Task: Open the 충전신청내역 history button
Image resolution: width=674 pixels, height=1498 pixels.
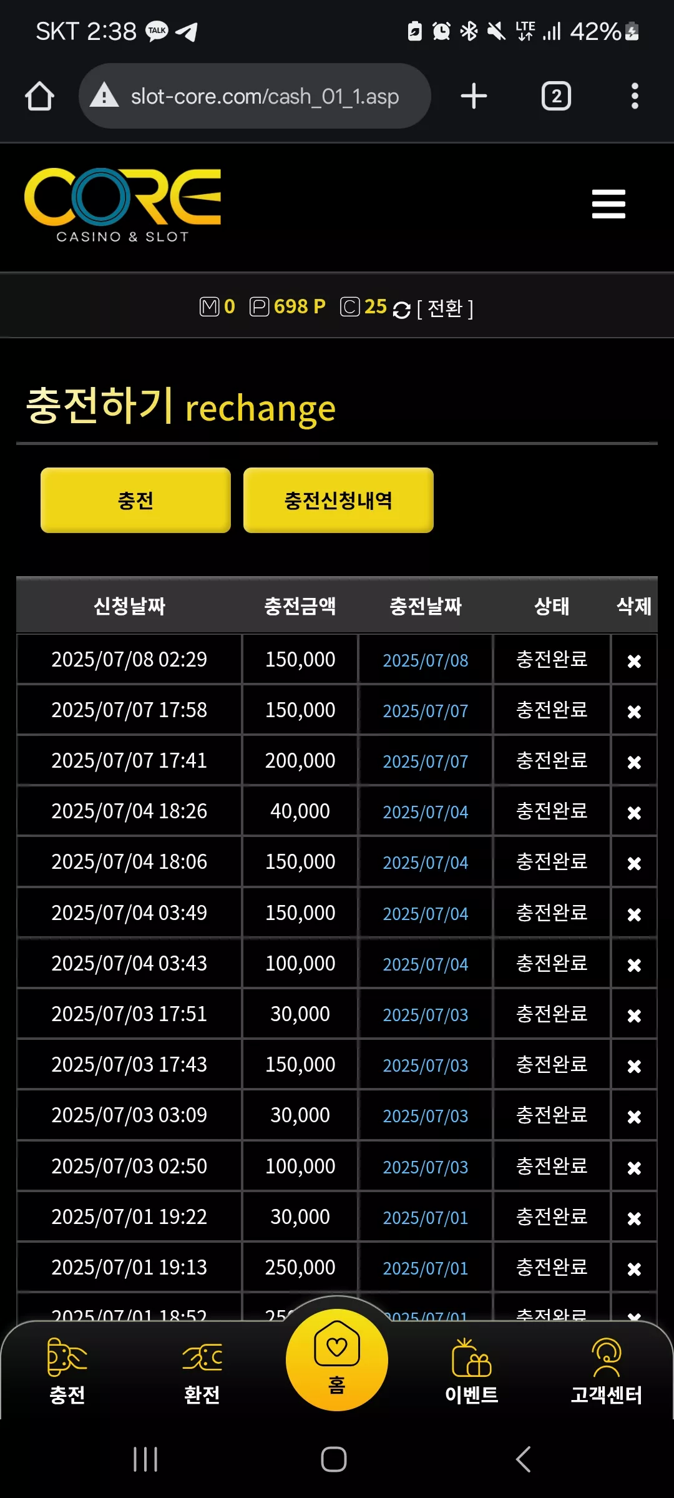Action: (x=338, y=500)
